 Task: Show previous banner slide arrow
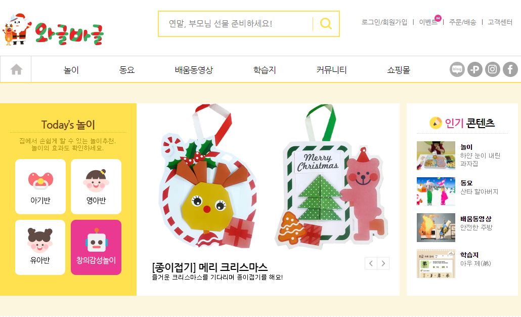371,263
